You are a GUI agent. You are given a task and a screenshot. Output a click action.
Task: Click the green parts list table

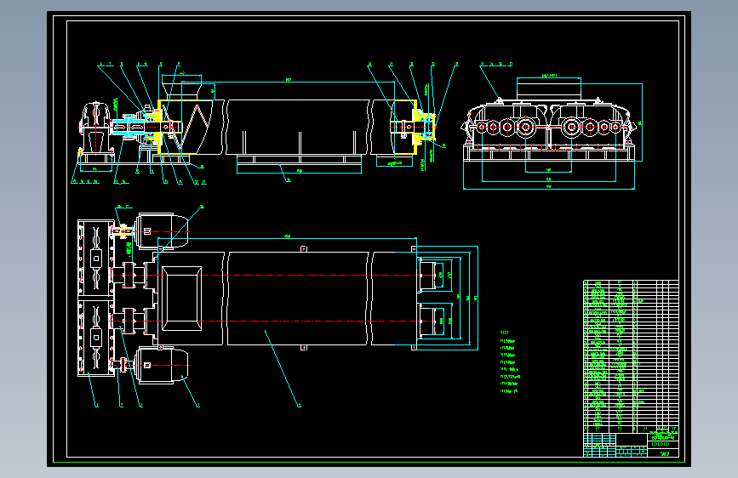click(x=631, y=356)
